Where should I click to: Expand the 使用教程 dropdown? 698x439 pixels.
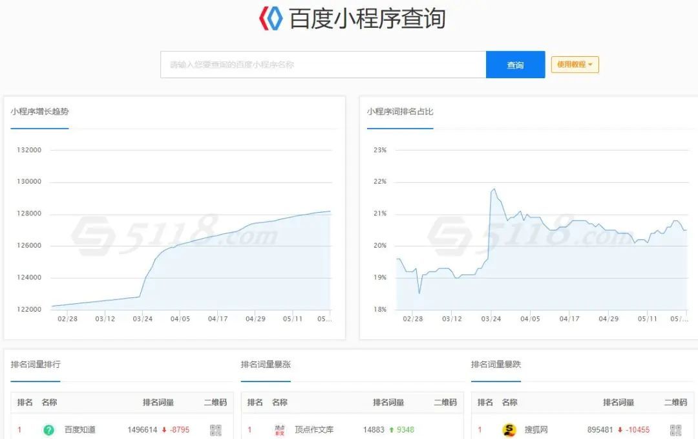click(x=575, y=65)
